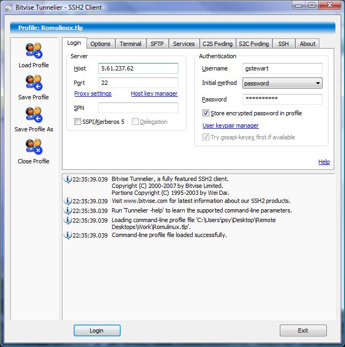Screen dimensions: 345x347
Task: Maximize the Bitvise Tunnelier window
Action: pyautogui.click(x=312, y=5)
